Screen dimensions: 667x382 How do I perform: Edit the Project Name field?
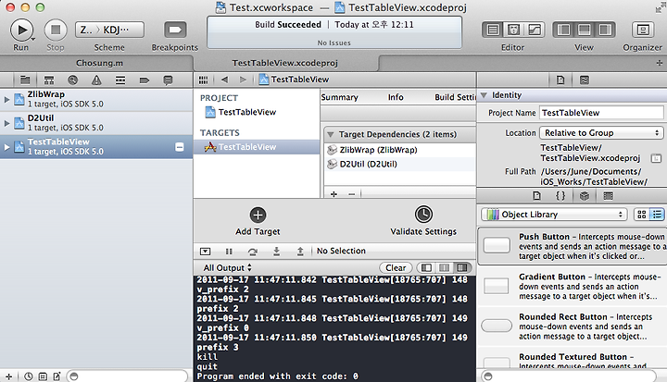tap(601, 113)
